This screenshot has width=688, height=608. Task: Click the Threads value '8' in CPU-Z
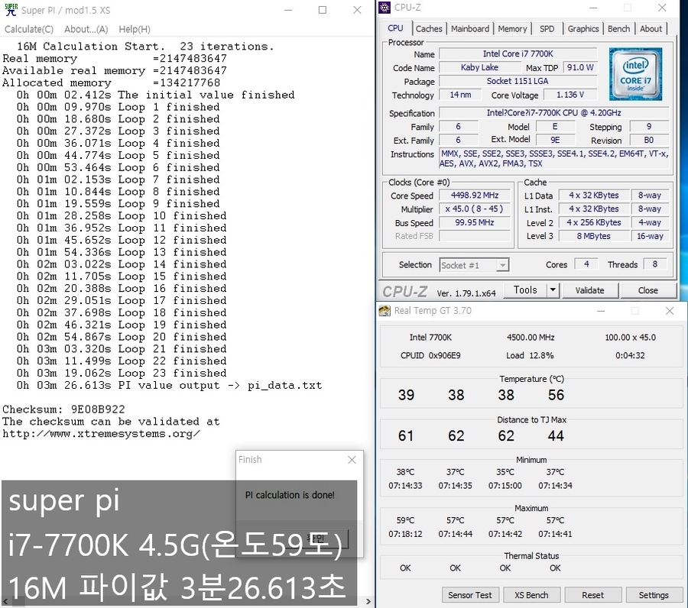[x=654, y=264]
